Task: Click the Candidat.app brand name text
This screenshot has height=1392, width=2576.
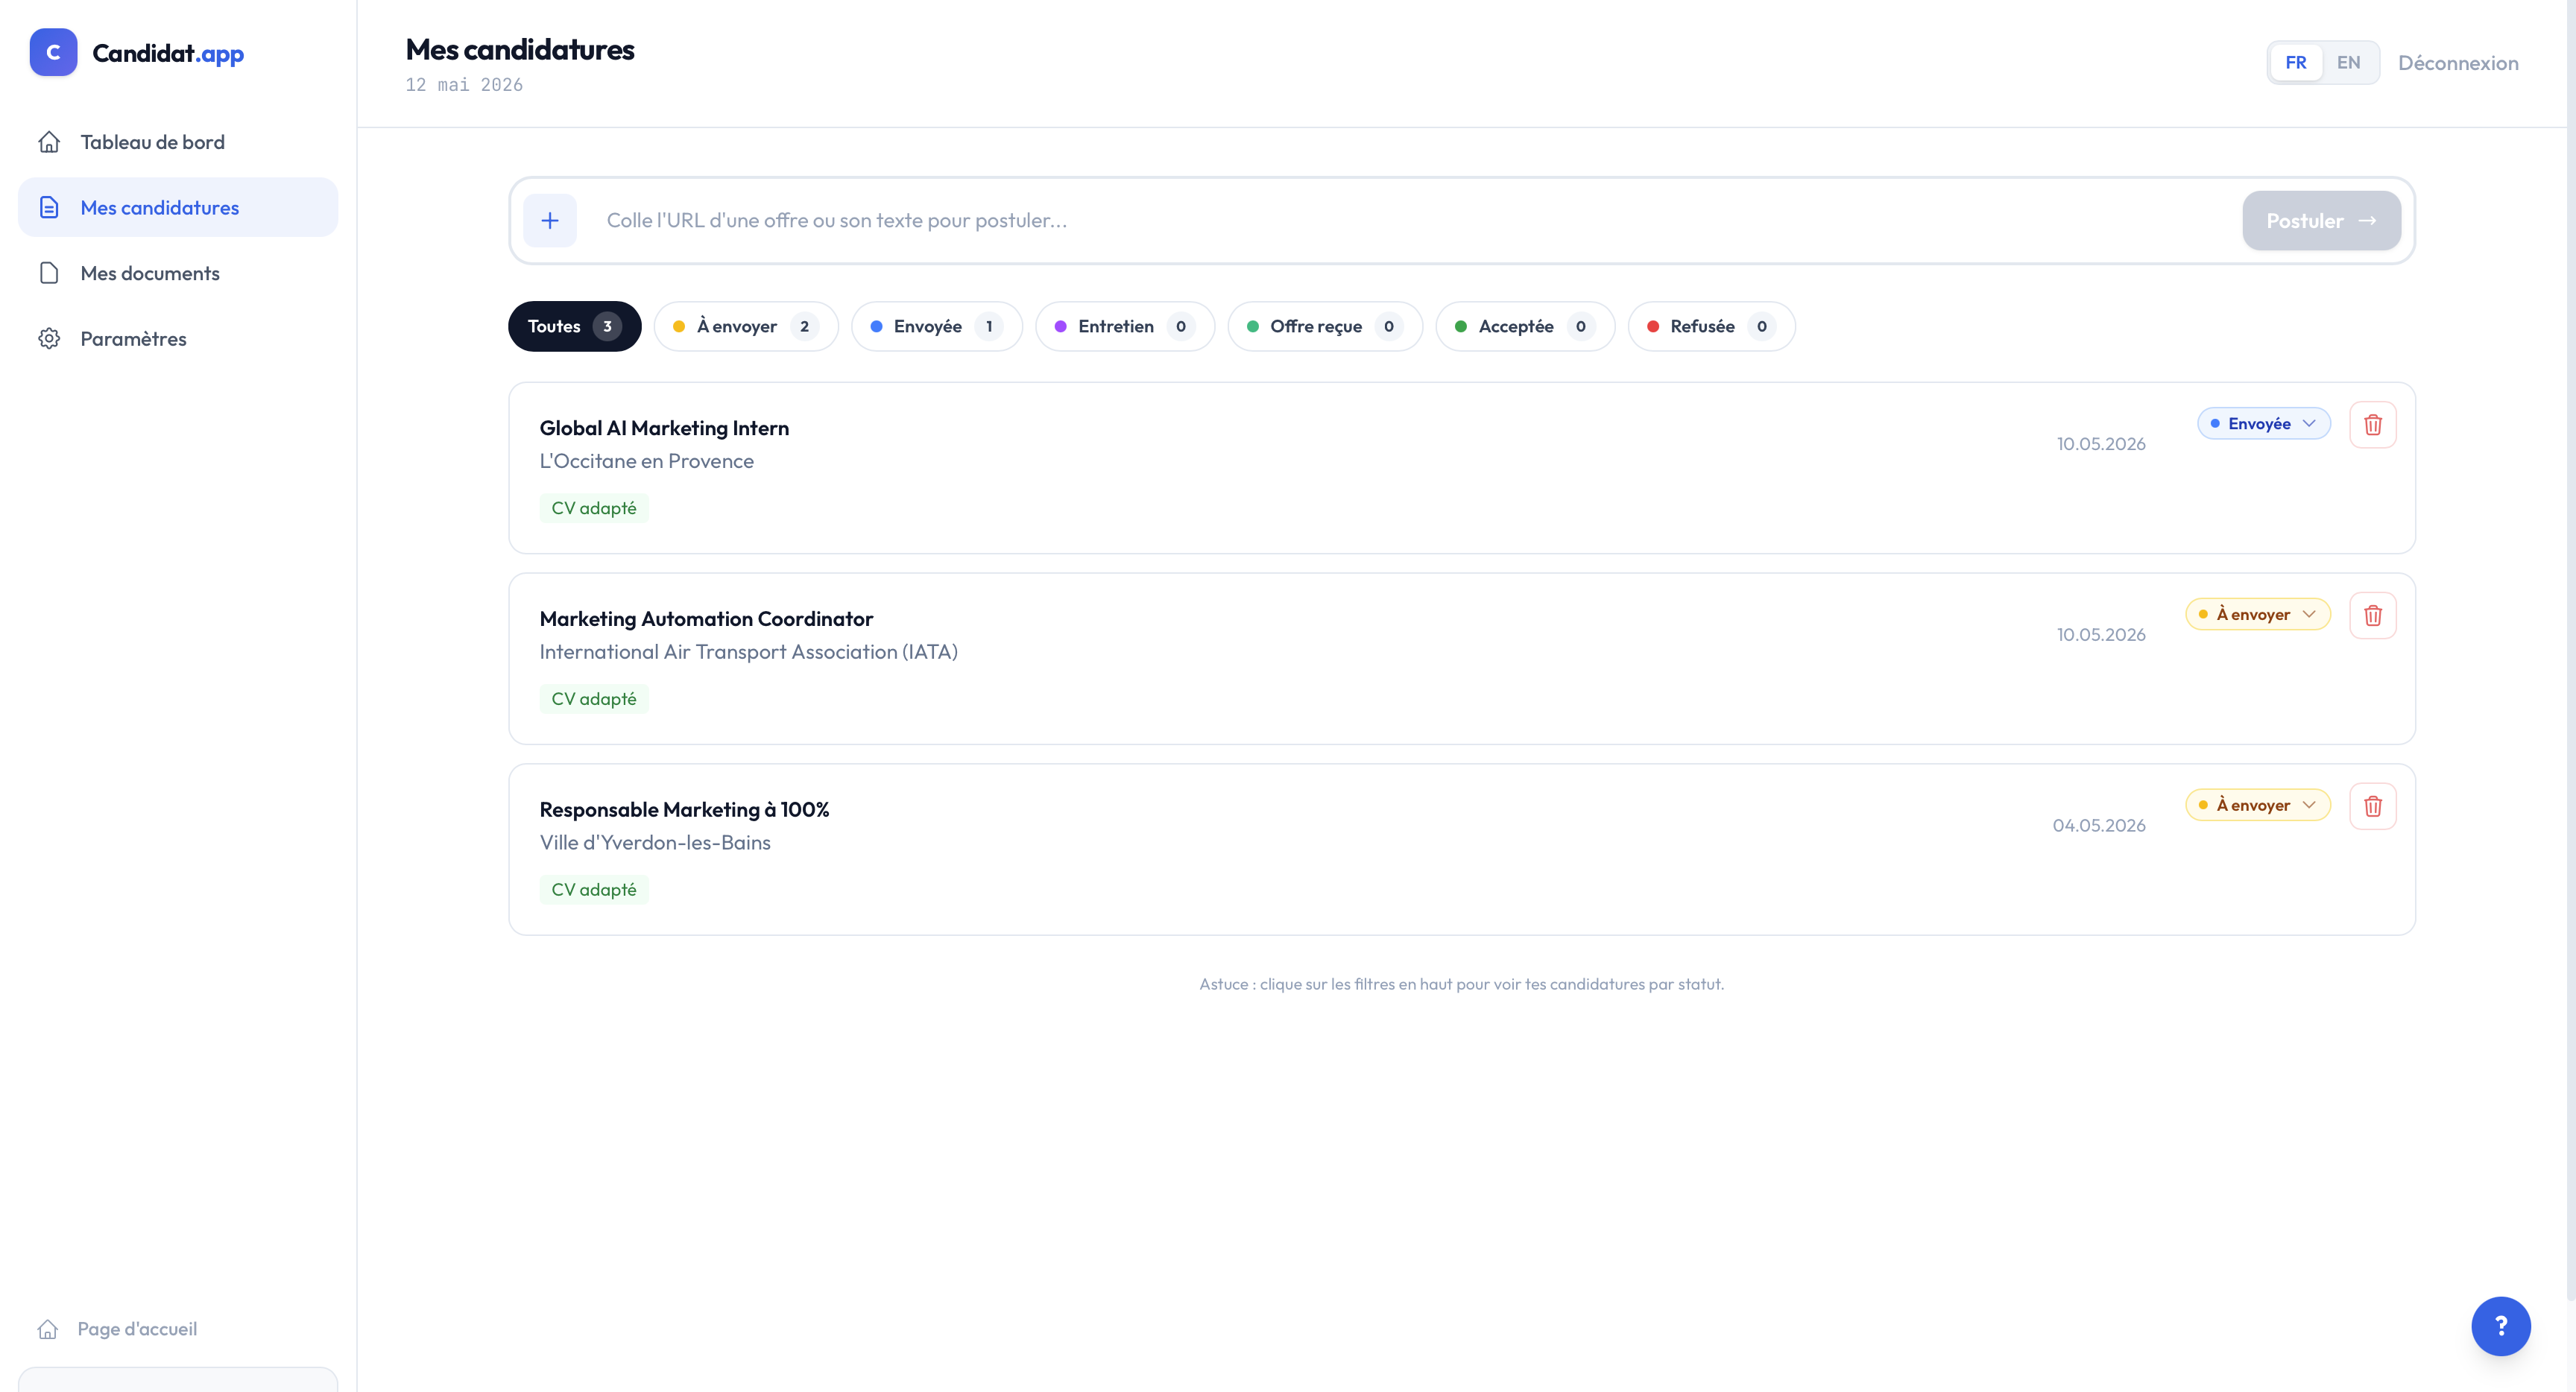Action: pyautogui.click(x=168, y=53)
